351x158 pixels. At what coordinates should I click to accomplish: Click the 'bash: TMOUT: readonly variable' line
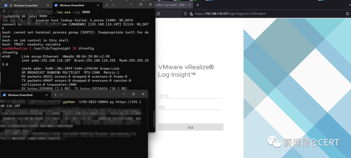31,44
